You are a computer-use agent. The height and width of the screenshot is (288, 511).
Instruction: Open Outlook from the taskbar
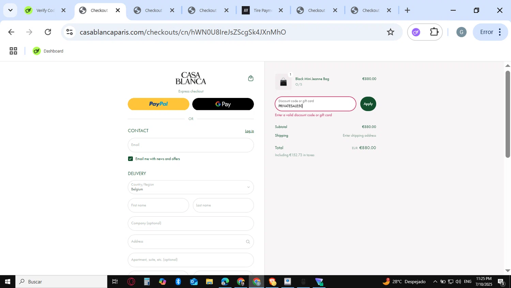(194, 282)
